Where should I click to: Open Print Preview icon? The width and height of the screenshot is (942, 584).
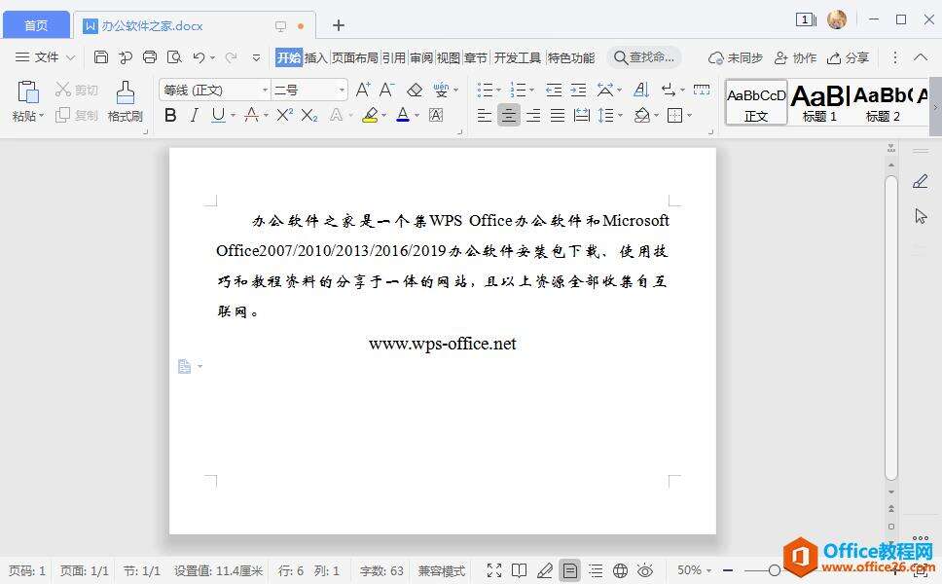tap(174, 57)
